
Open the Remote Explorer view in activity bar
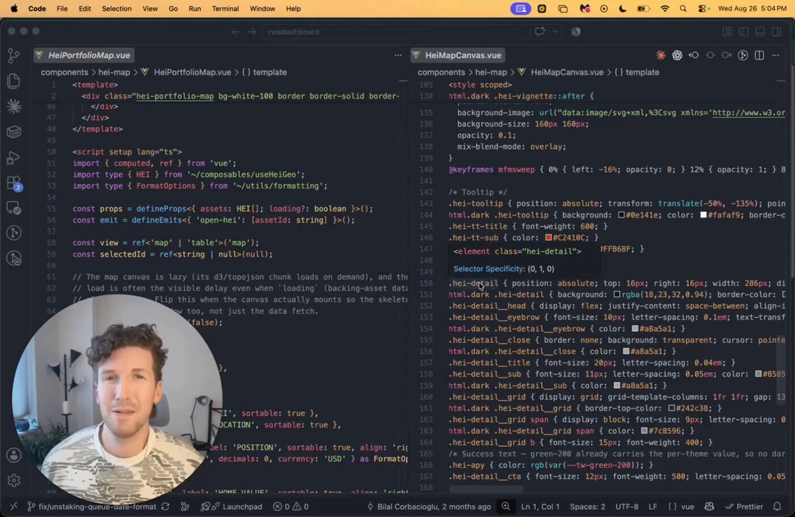pos(13,208)
